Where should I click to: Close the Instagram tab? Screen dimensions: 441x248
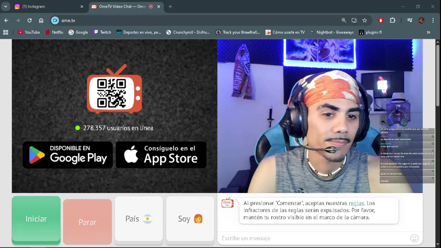[82, 7]
